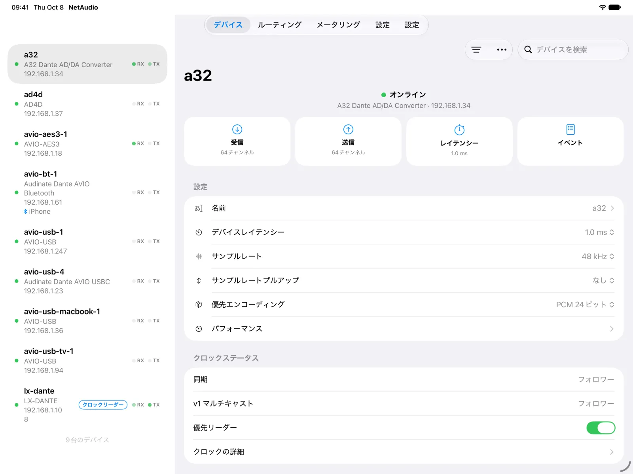Click the Bluetooth iPhone icon under avio-bt-1
This screenshot has width=633, height=474.
(x=25, y=212)
